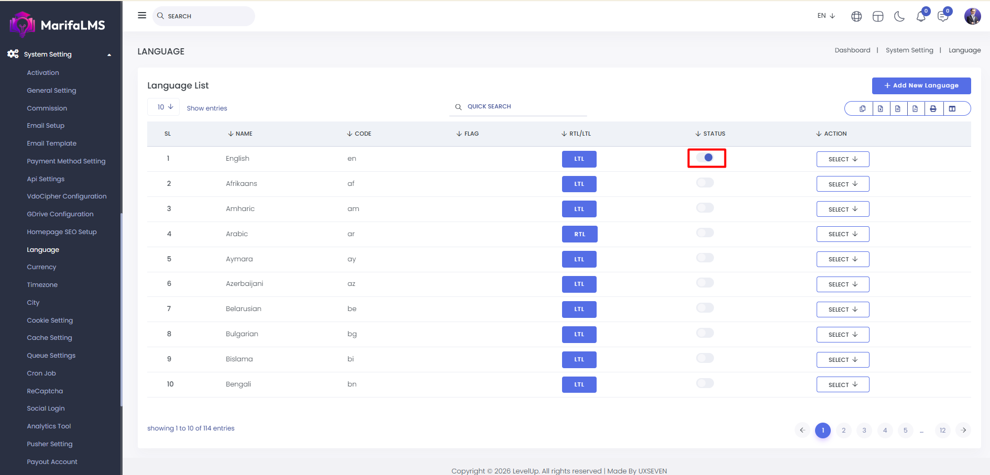Disable the English language status toggle
Image resolution: width=990 pixels, height=475 pixels.
tap(706, 158)
